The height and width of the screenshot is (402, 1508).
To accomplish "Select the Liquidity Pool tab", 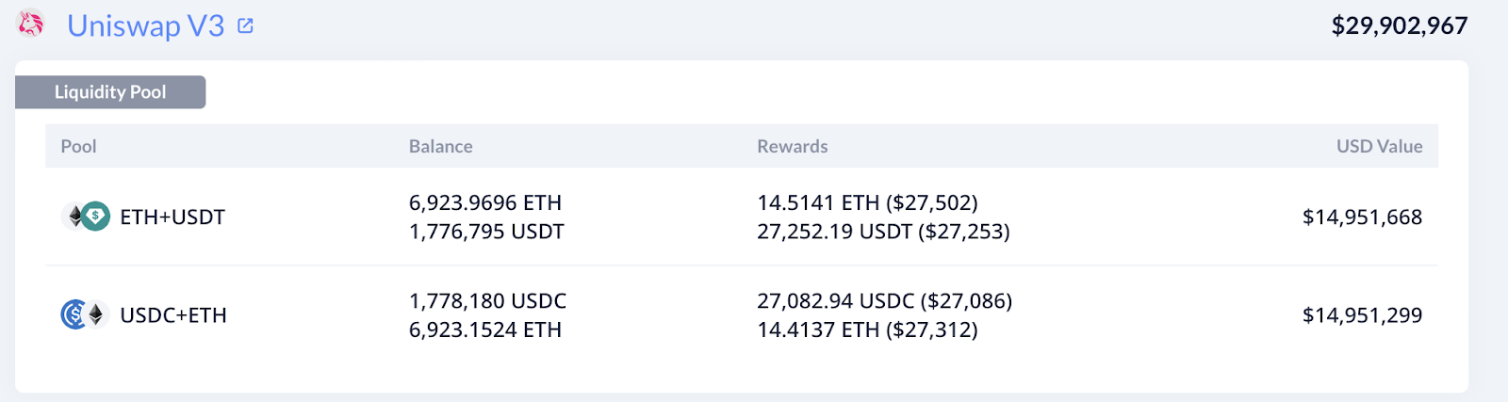I will tap(110, 92).
